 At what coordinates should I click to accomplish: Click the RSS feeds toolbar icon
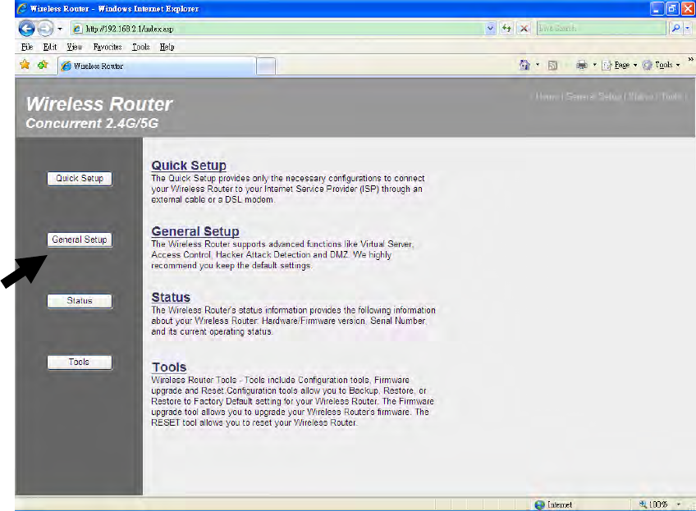coord(552,66)
